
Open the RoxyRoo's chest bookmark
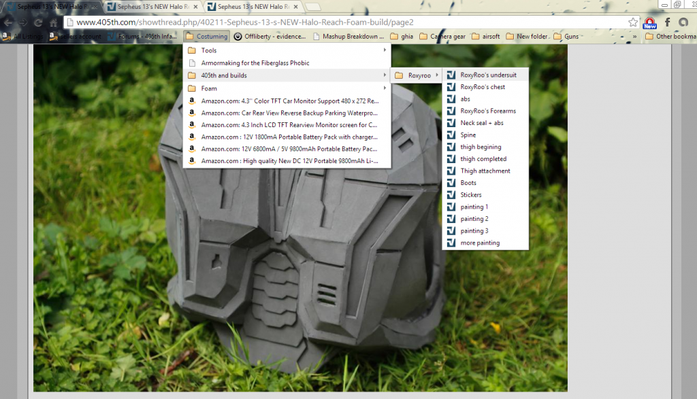click(x=485, y=87)
